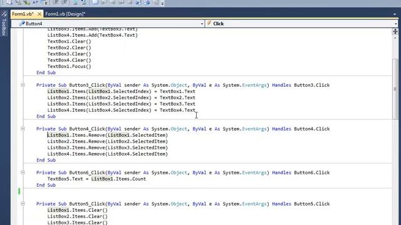Click 'End Sub' below Button4_Click code
Viewport: 401px width, 225px height.
click(x=46, y=160)
